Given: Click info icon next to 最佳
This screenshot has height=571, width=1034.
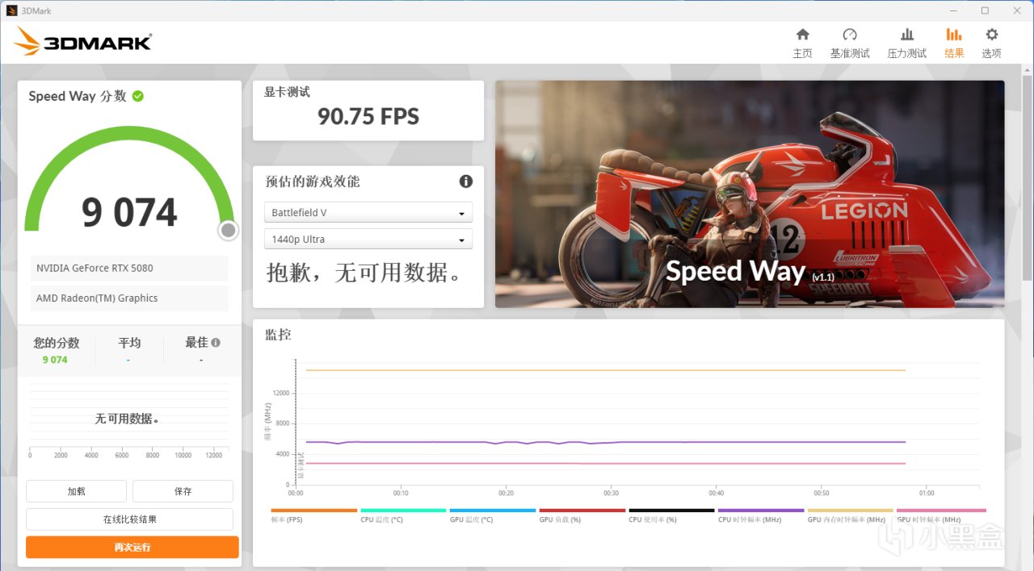Looking at the screenshot, I should [216, 343].
